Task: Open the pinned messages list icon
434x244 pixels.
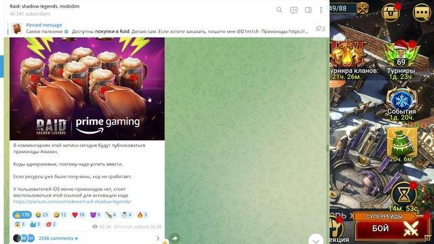Action: click(321, 28)
